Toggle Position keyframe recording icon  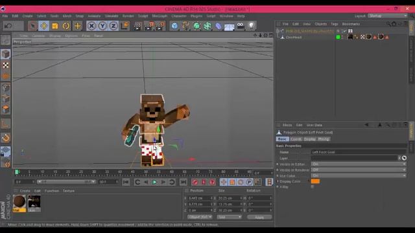(x=223, y=182)
